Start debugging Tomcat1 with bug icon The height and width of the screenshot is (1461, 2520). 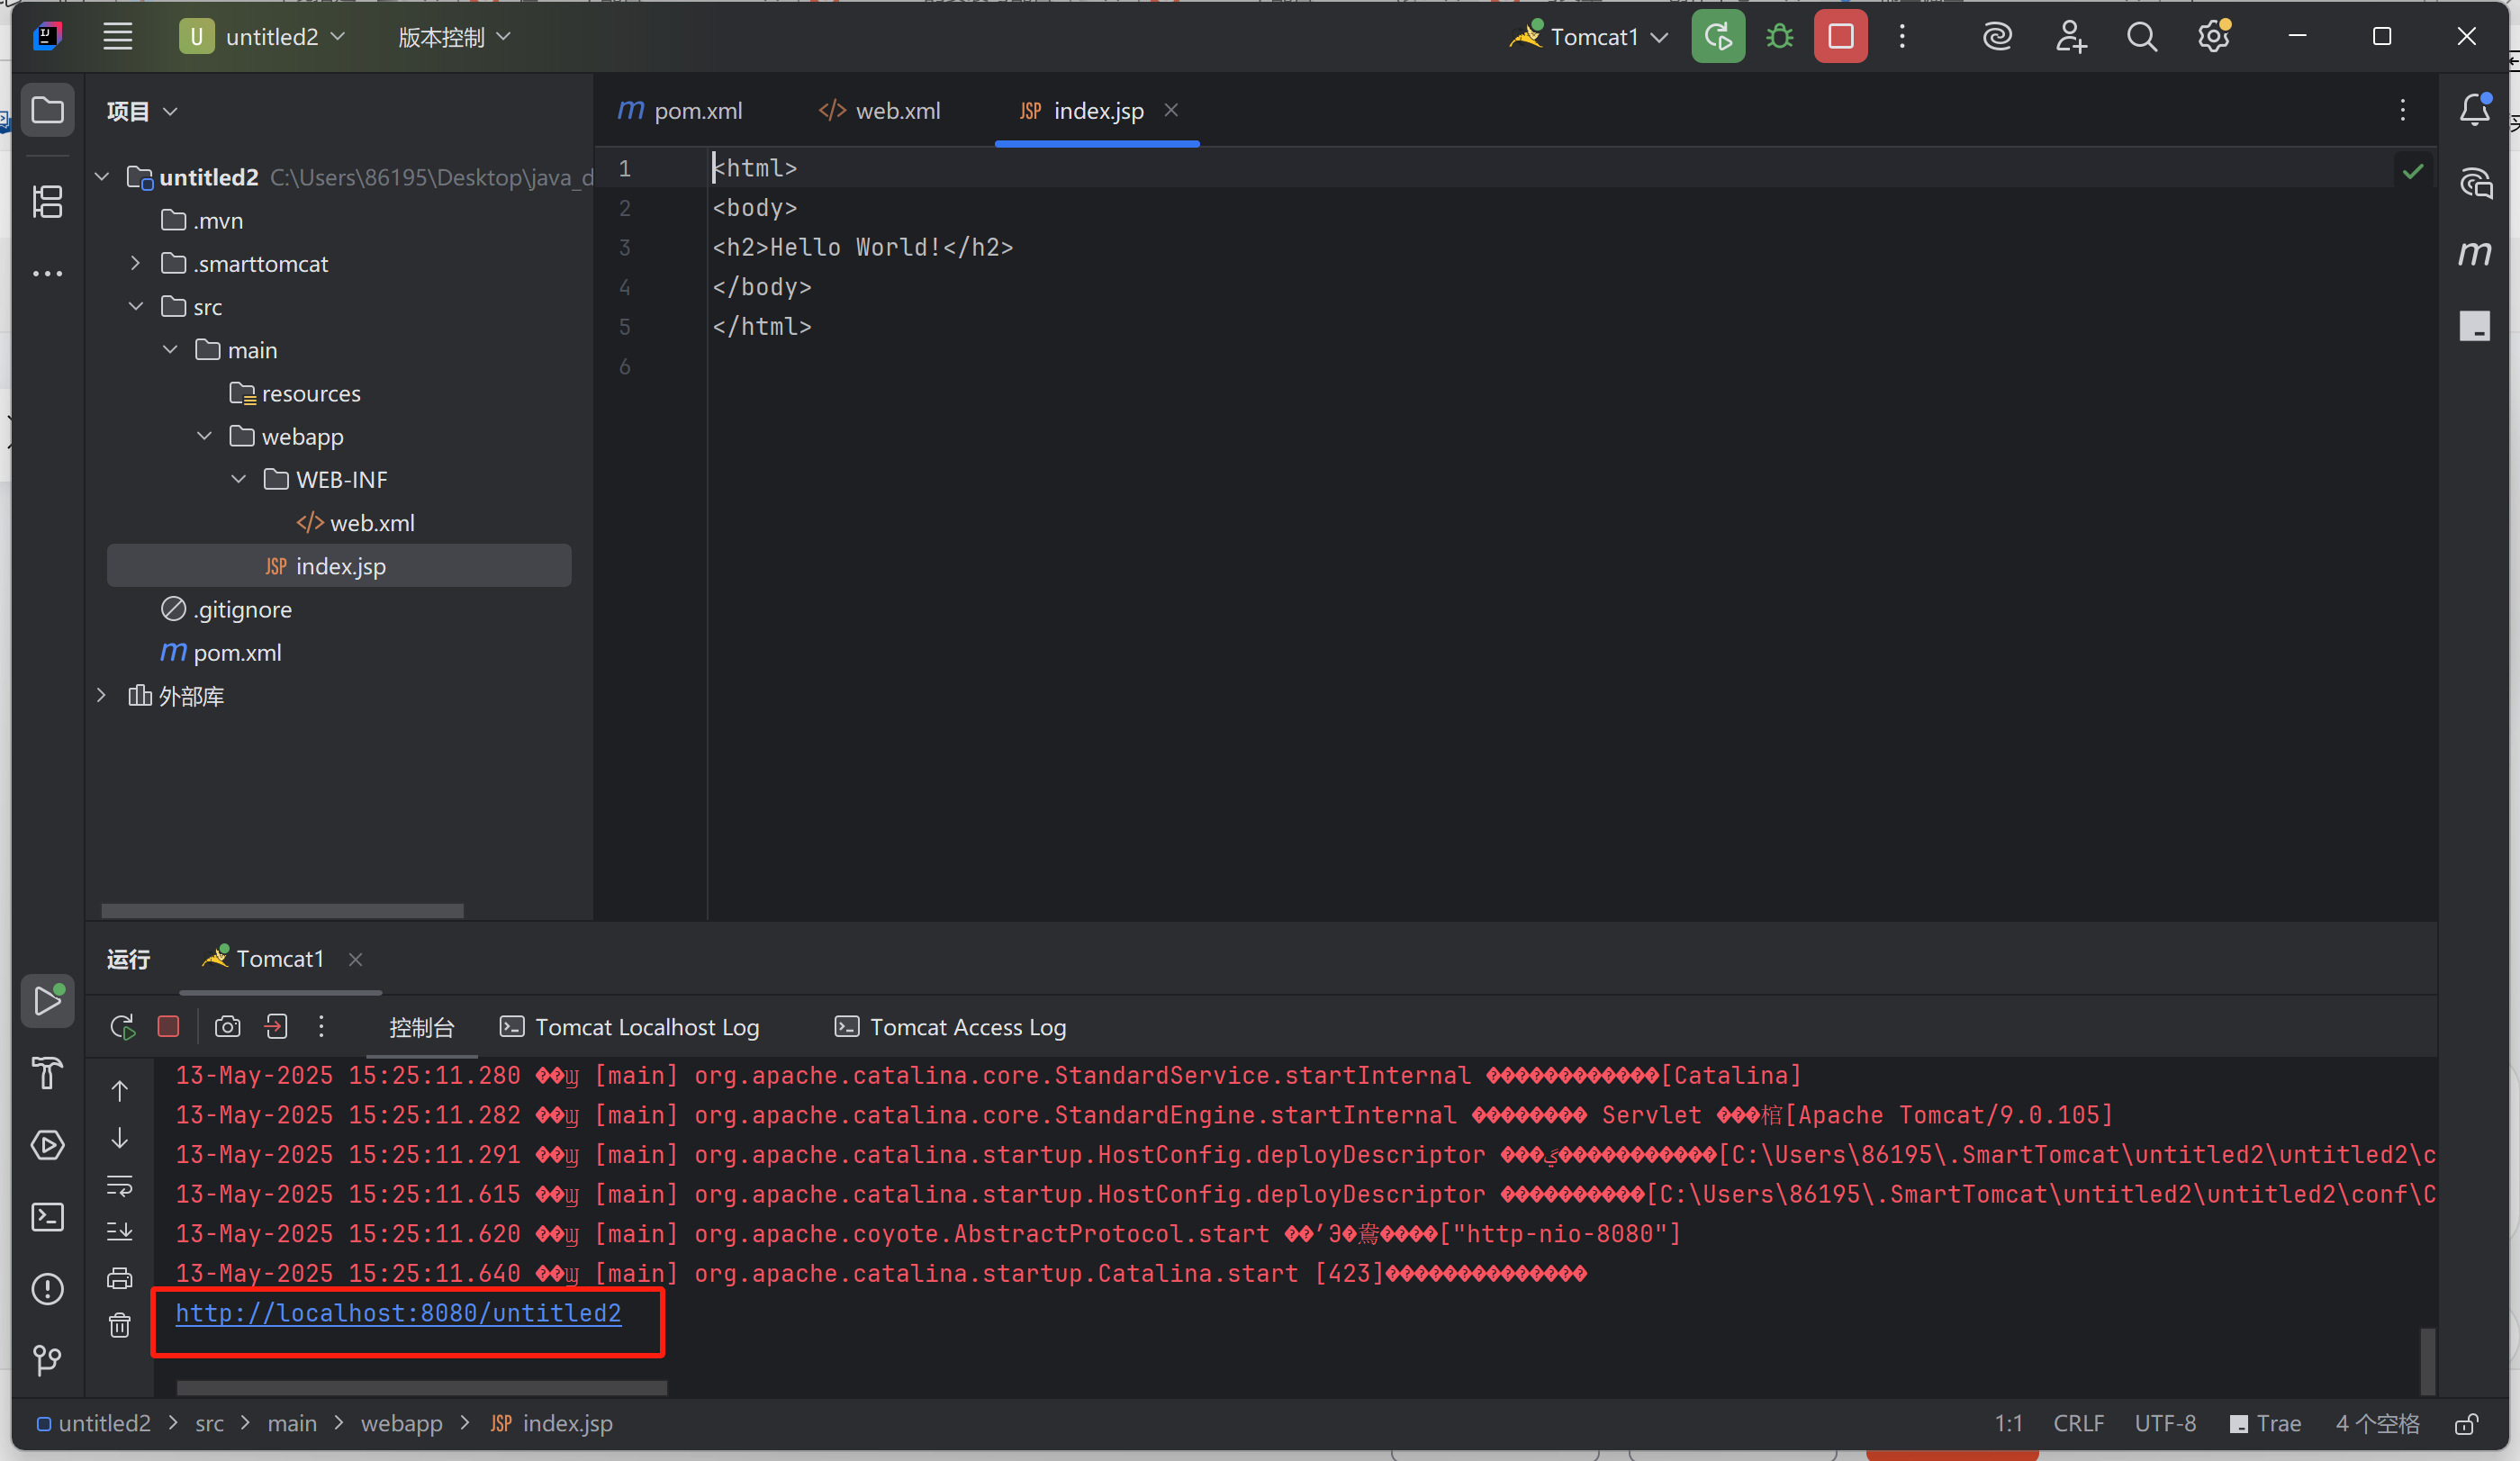[1779, 37]
